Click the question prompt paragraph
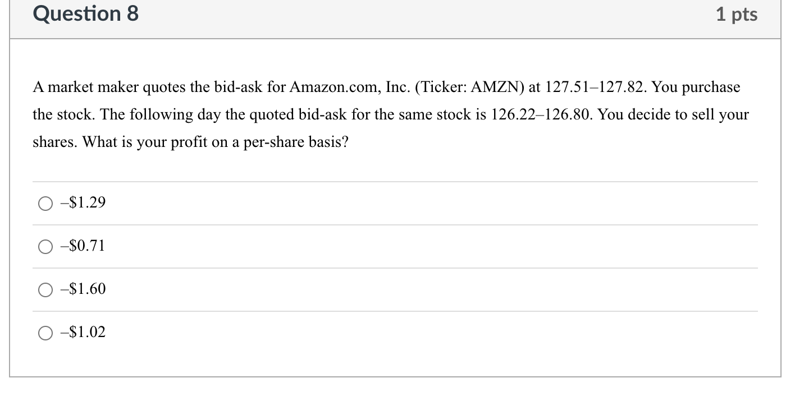The width and height of the screenshot is (804, 415). pyautogui.click(x=390, y=114)
